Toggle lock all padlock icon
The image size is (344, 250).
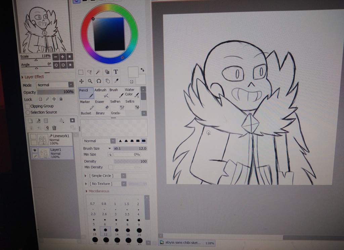click(x=61, y=99)
